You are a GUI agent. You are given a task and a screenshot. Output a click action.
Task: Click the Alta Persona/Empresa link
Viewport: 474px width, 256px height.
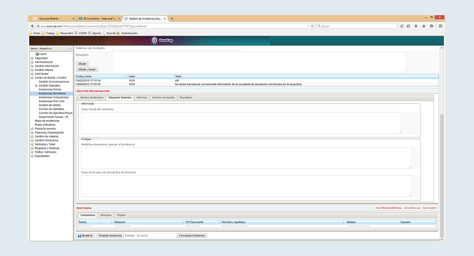coord(388,208)
